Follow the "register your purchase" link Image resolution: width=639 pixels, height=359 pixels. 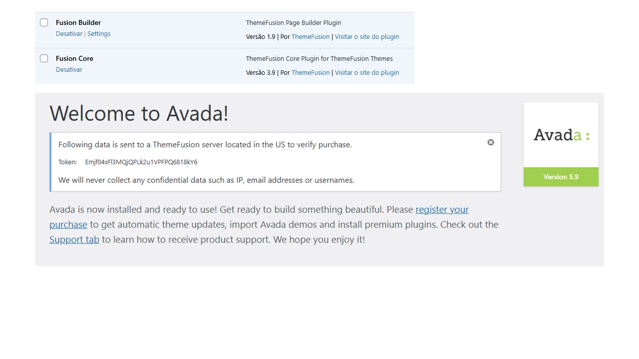point(442,210)
